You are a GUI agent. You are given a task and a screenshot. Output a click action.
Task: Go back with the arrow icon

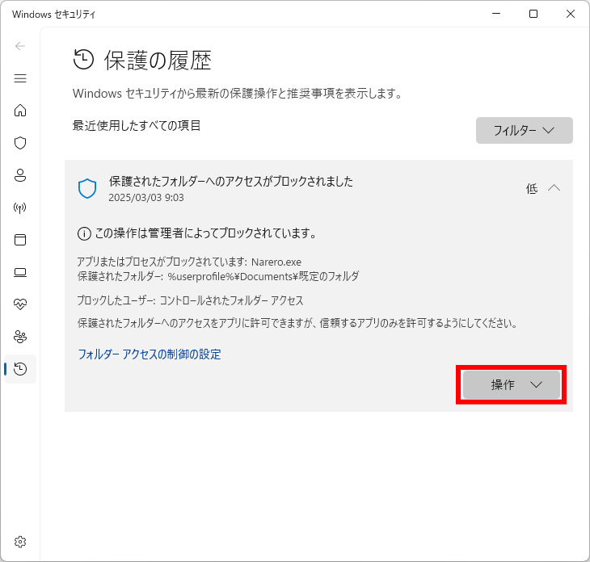(x=20, y=46)
